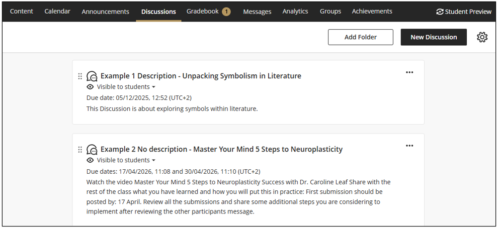Image resolution: width=498 pixels, height=229 pixels.
Task: Grab the drag handle beside Example 1
Action: 80,76
